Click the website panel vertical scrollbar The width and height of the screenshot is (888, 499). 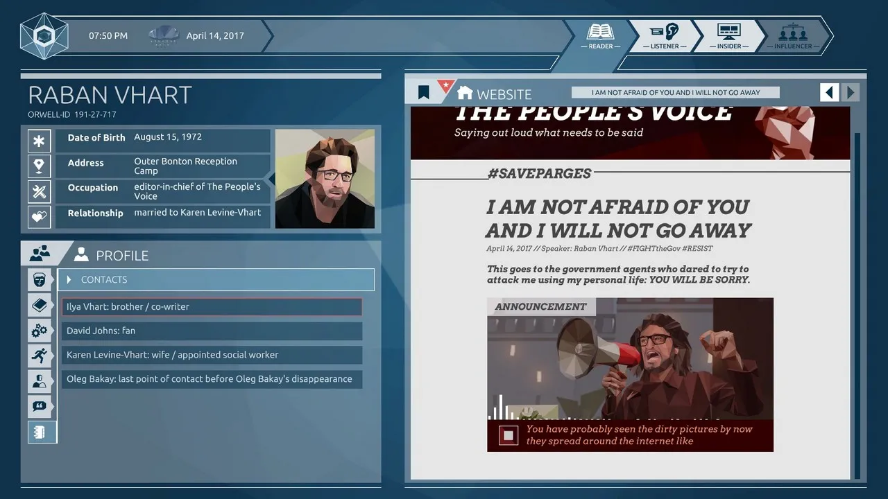[857, 305]
